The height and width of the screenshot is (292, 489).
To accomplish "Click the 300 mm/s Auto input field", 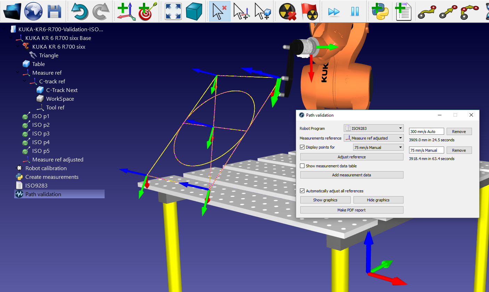I will pyautogui.click(x=426, y=132).
